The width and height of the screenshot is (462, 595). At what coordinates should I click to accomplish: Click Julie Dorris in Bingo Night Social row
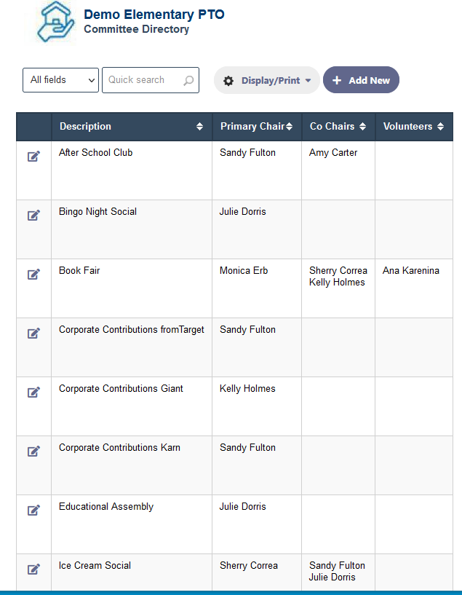click(242, 212)
